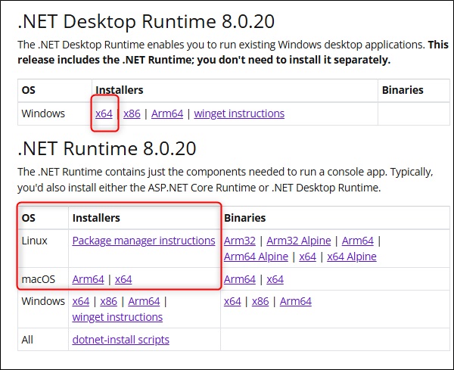
Task: Open Desktop Runtime winget instructions link
Action: point(239,113)
